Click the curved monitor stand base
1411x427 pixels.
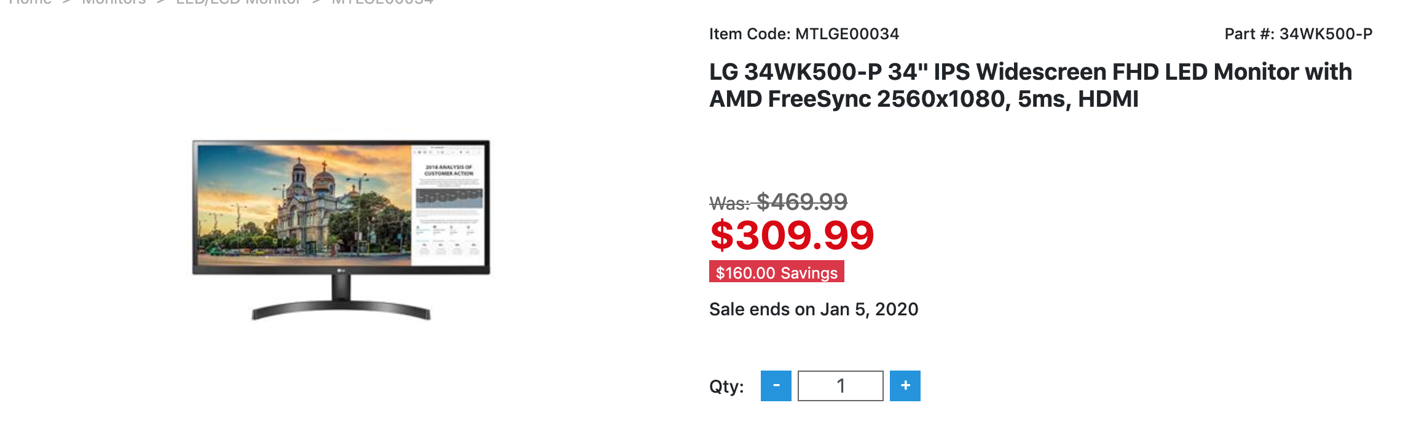click(x=341, y=310)
